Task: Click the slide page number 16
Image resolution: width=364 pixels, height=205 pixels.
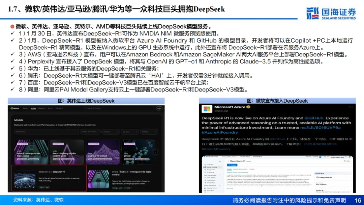Action: coord(358,200)
